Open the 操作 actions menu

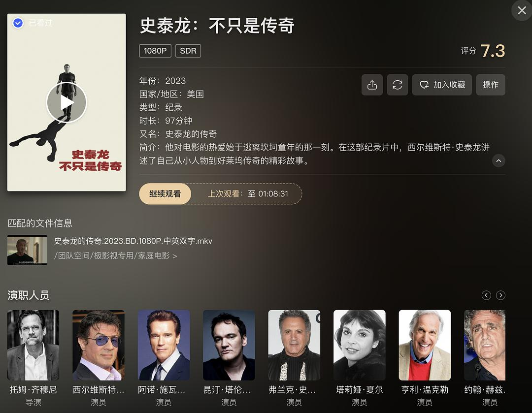pos(491,85)
